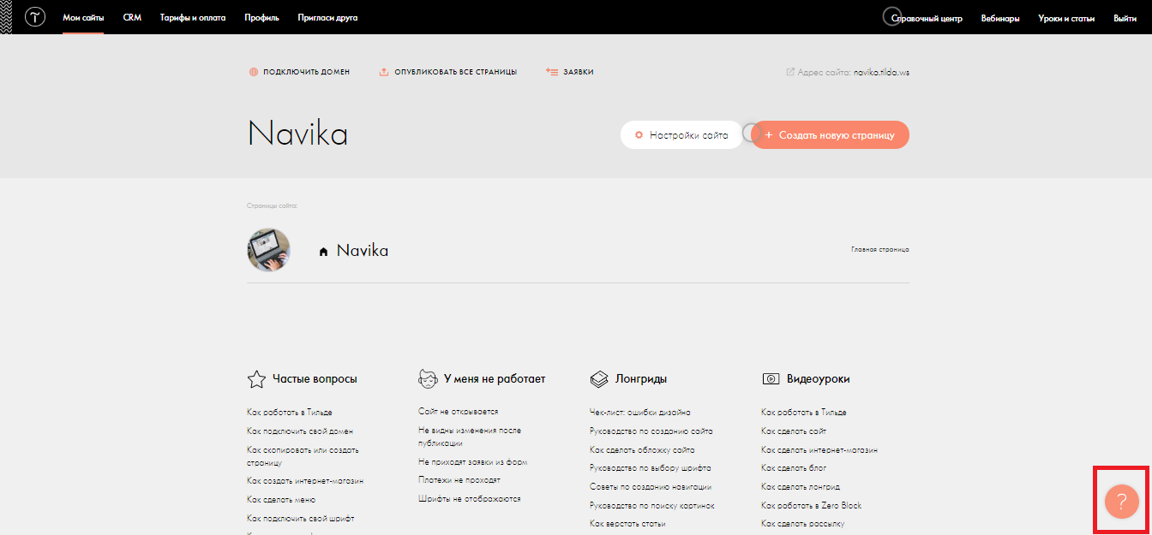This screenshot has width=1152, height=535.
Task: Click the external link icon near site address
Action: click(790, 72)
